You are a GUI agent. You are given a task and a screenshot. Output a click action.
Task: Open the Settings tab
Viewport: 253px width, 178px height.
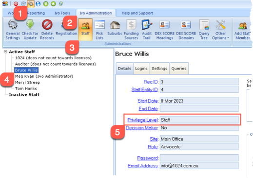[x=159, y=69]
